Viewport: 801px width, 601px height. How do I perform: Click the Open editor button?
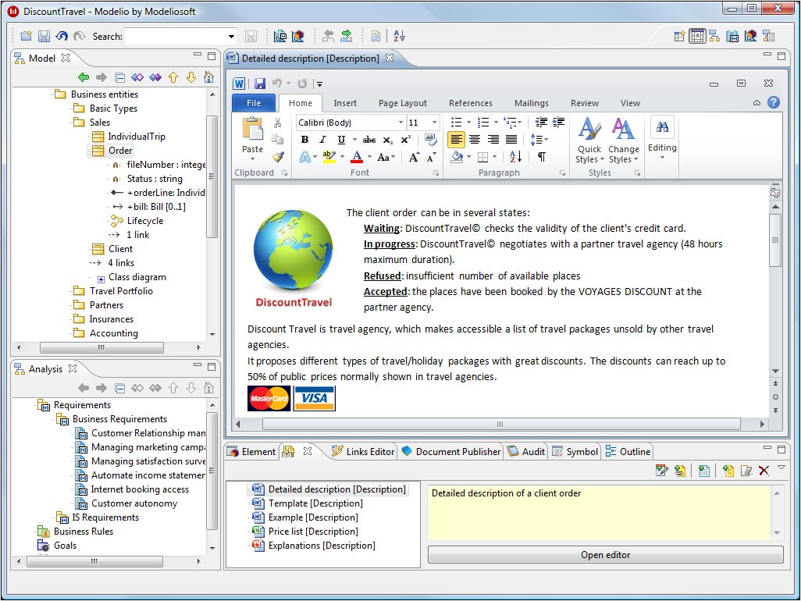click(605, 554)
